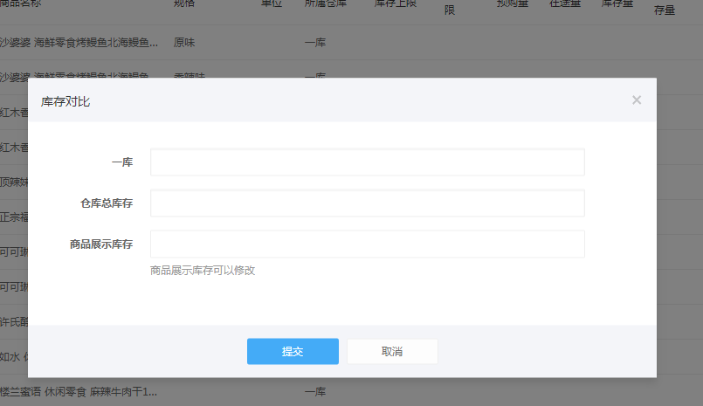Select the 一库 field label

point(122,162)
